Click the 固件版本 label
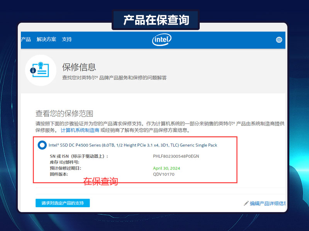The image size is (309, 231). click(x=59, y=174)
